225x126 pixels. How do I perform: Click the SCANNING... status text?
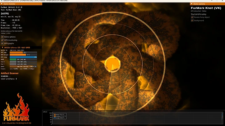pos(6,76)
